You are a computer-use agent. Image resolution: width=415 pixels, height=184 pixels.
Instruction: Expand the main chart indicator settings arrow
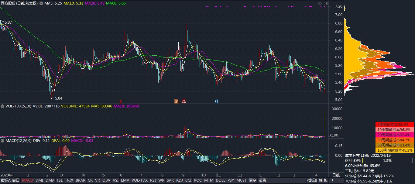point(41,3)
